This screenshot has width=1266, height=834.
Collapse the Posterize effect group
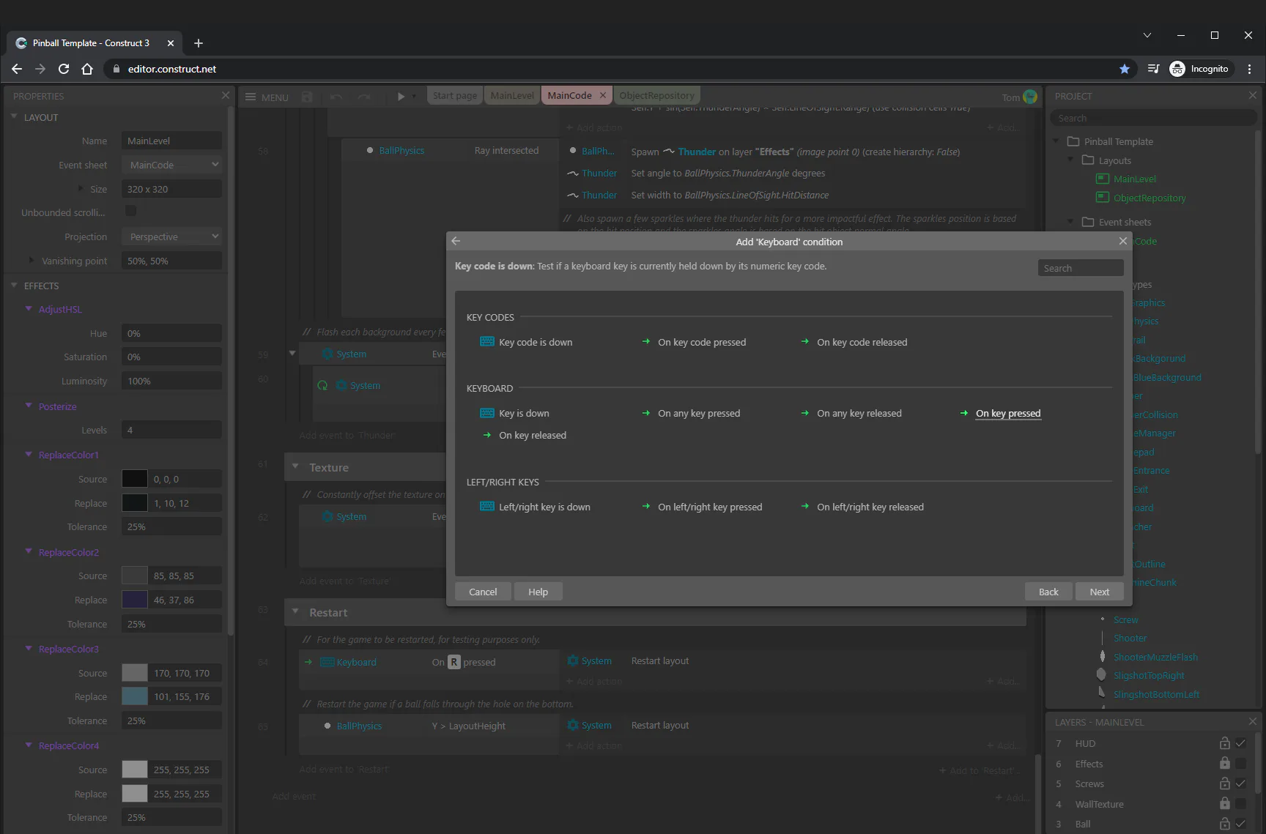(29, 405)
